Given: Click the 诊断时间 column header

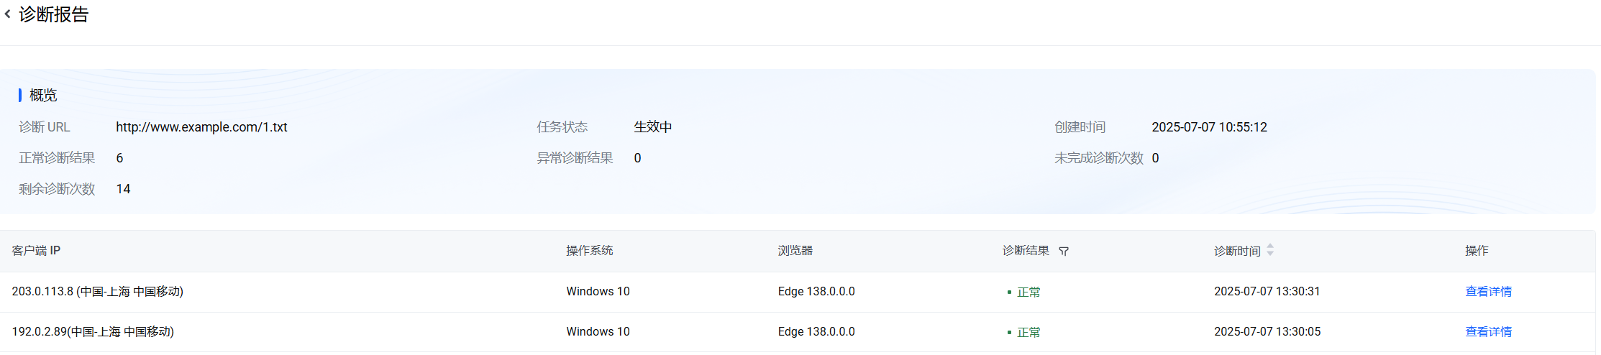Looking at the screenshot, I should point(1237,251).
